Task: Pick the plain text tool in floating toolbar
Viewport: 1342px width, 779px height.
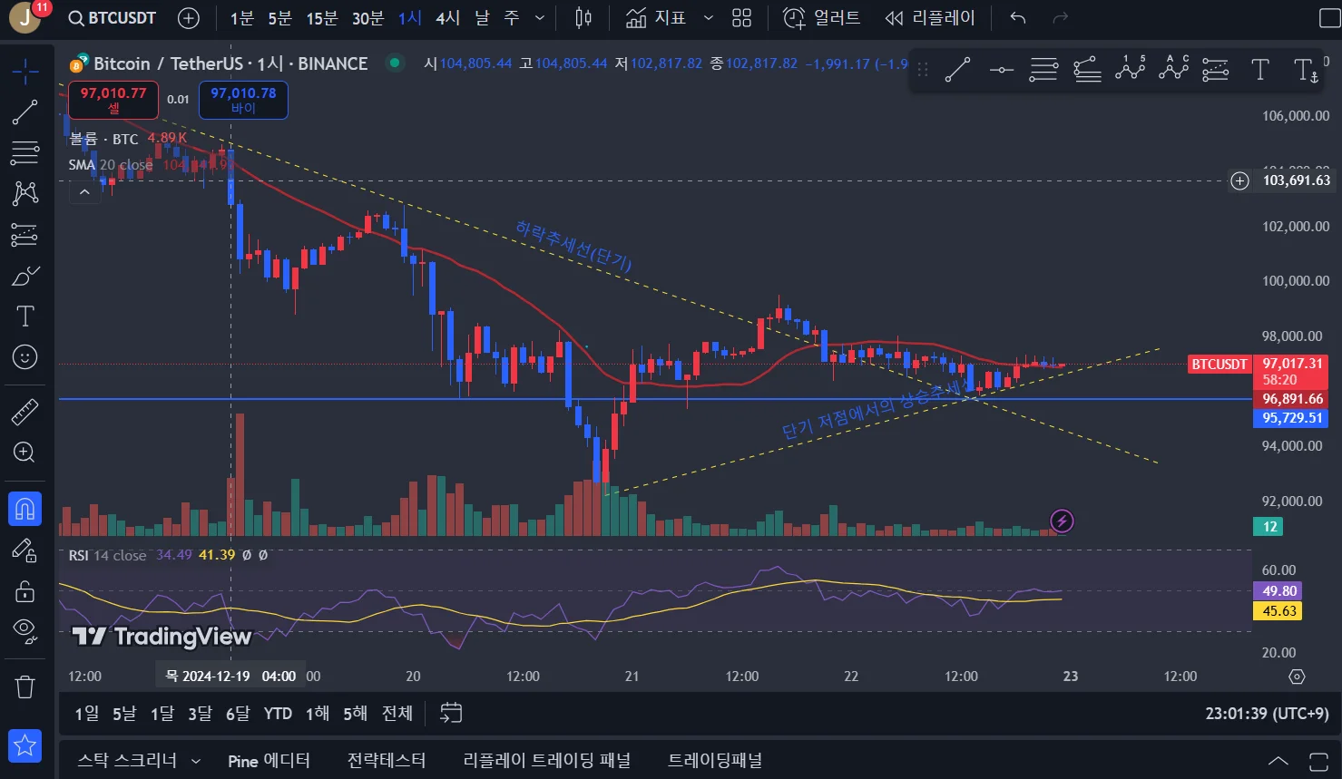Action: [1259, 70]
